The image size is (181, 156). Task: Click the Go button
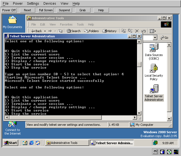[x=164, y=38]
